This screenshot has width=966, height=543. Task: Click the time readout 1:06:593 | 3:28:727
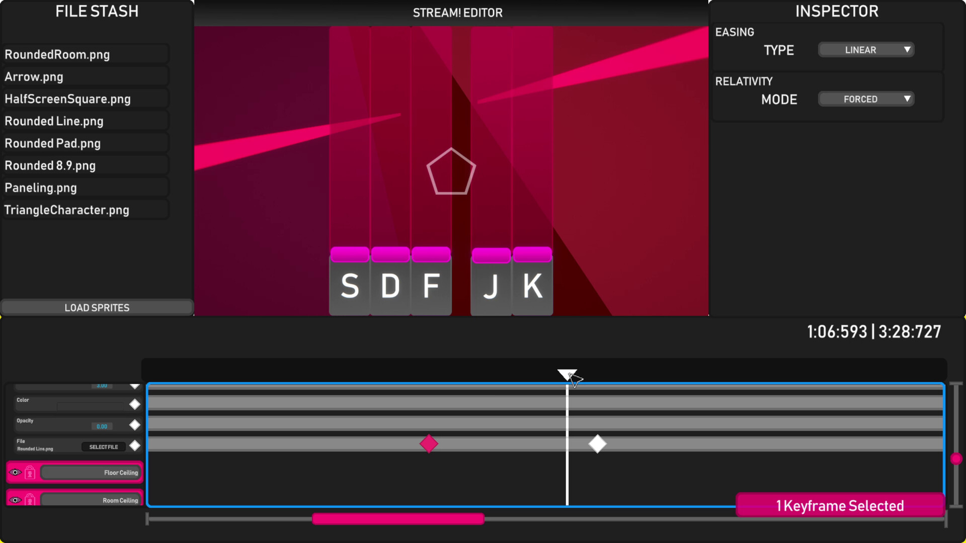pyautogui.click(x=874, y=332)
